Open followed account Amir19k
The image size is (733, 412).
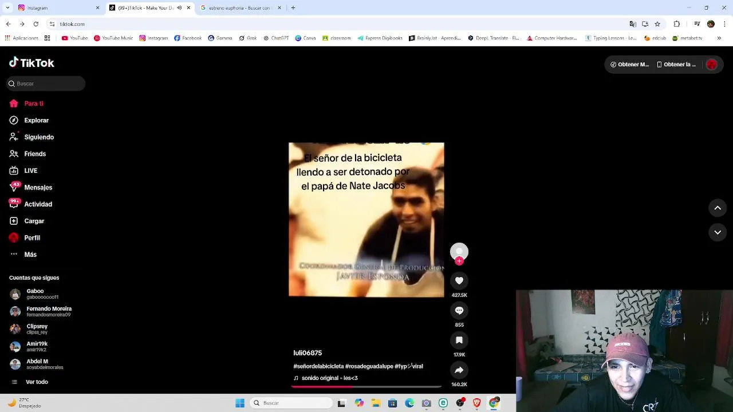[29, 347]
